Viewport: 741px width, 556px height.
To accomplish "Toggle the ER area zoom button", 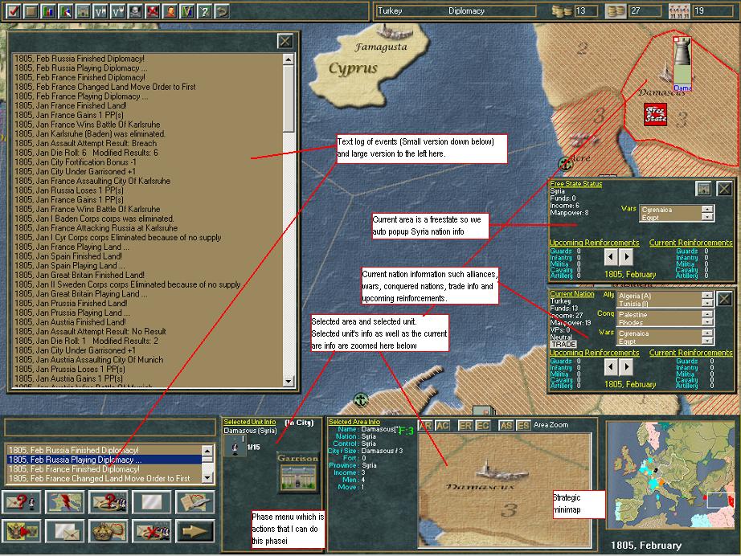I will click(x=465, y=426).
